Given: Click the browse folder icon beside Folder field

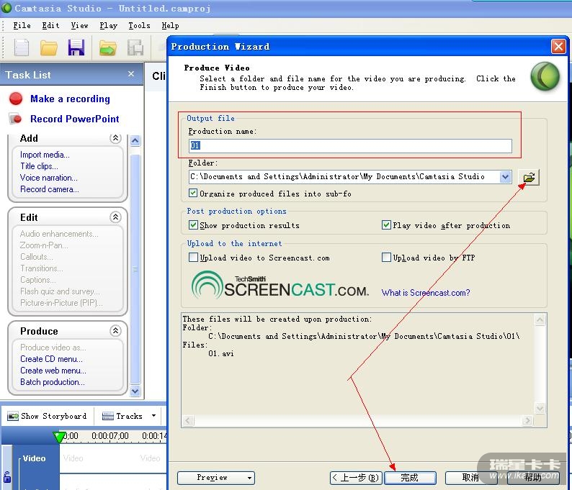Looking at the screenshot, I should tap(529, 178).
